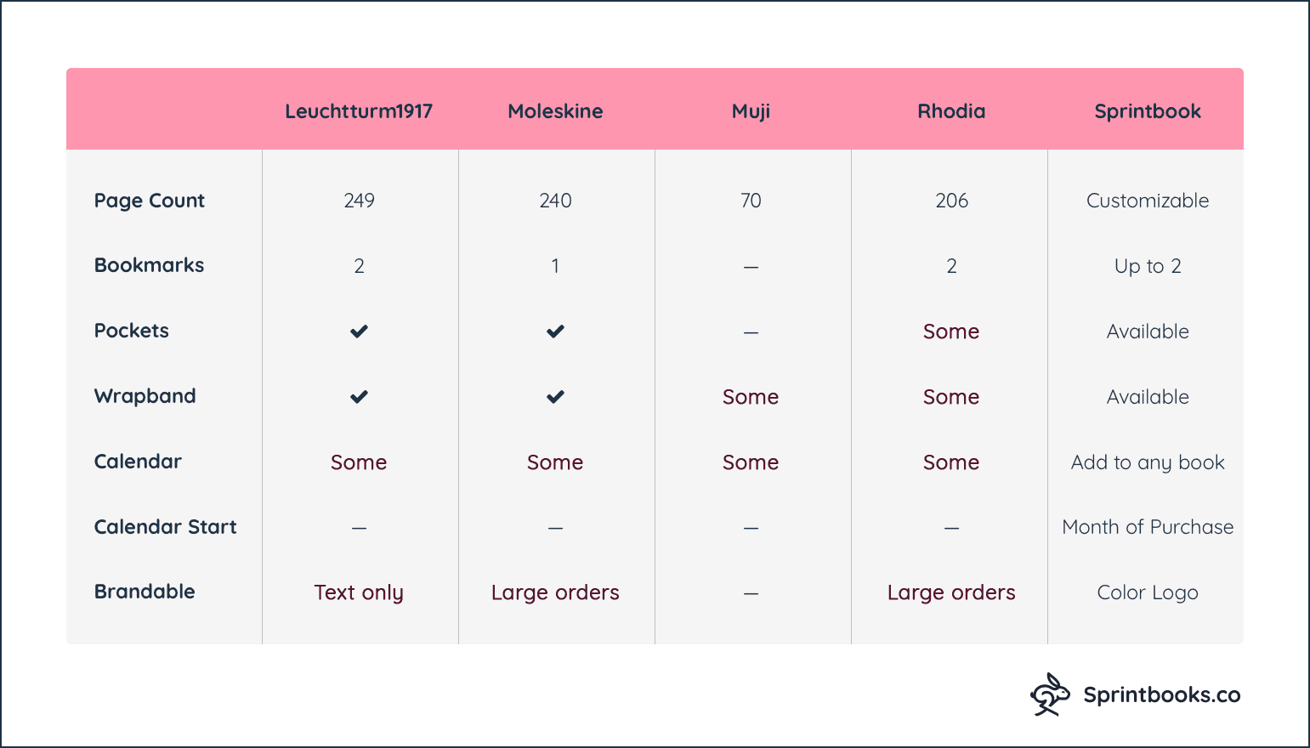Click the Leuchtturm1917 Pockets checkmark
The image size is (1310, 748).
[359, 331]
